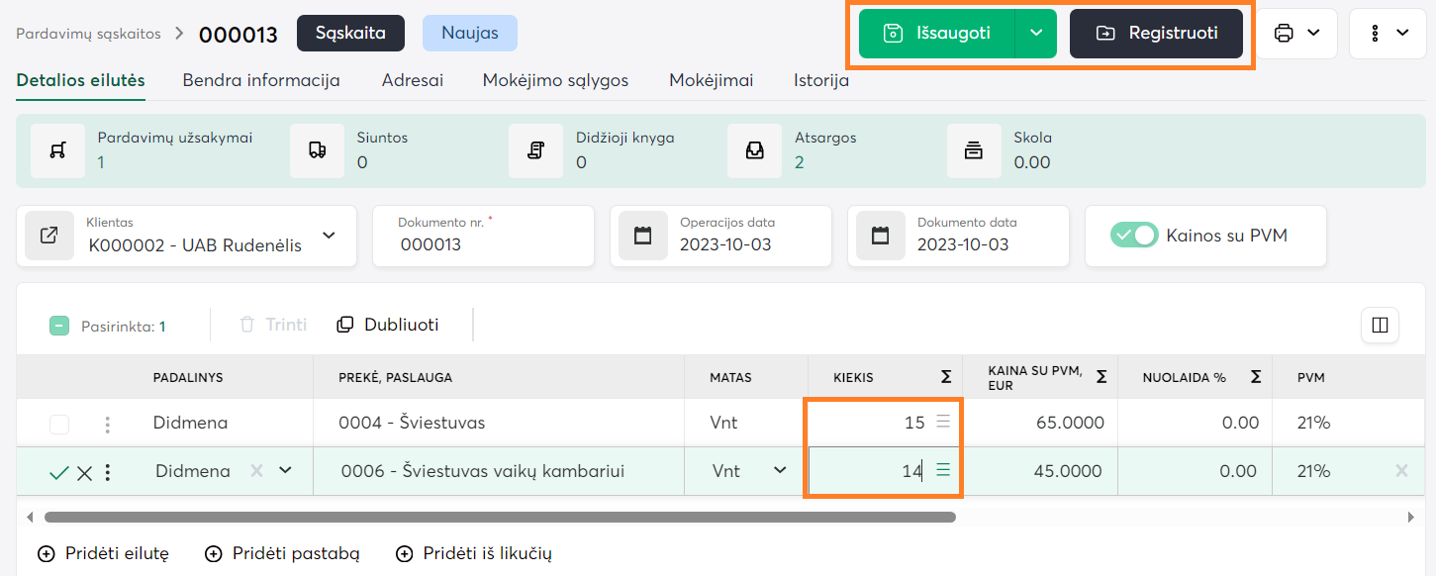
Task: Expand the Matas Vnt dropdown
Action: [x=779, y=471]
